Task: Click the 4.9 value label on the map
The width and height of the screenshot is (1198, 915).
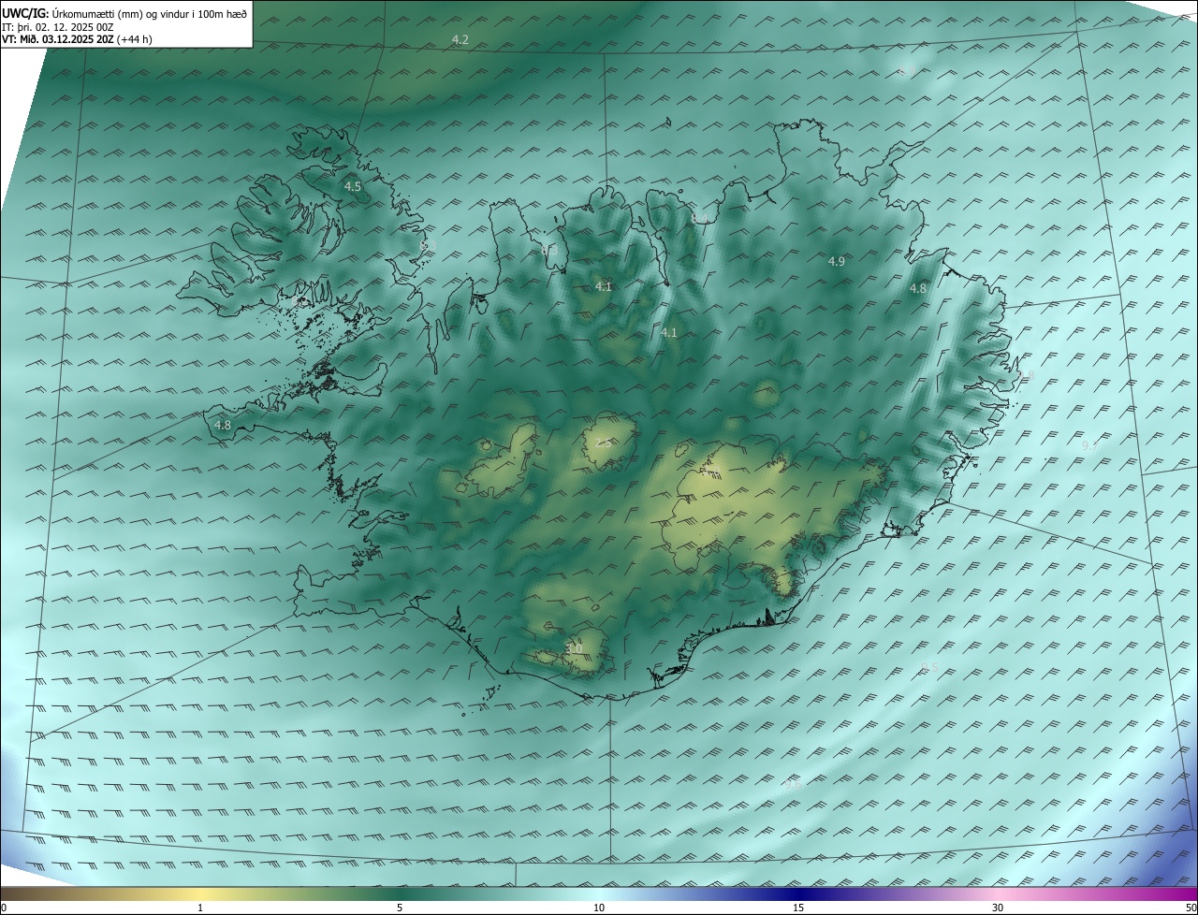Action: pyautogui.click(x=837, y=262)
